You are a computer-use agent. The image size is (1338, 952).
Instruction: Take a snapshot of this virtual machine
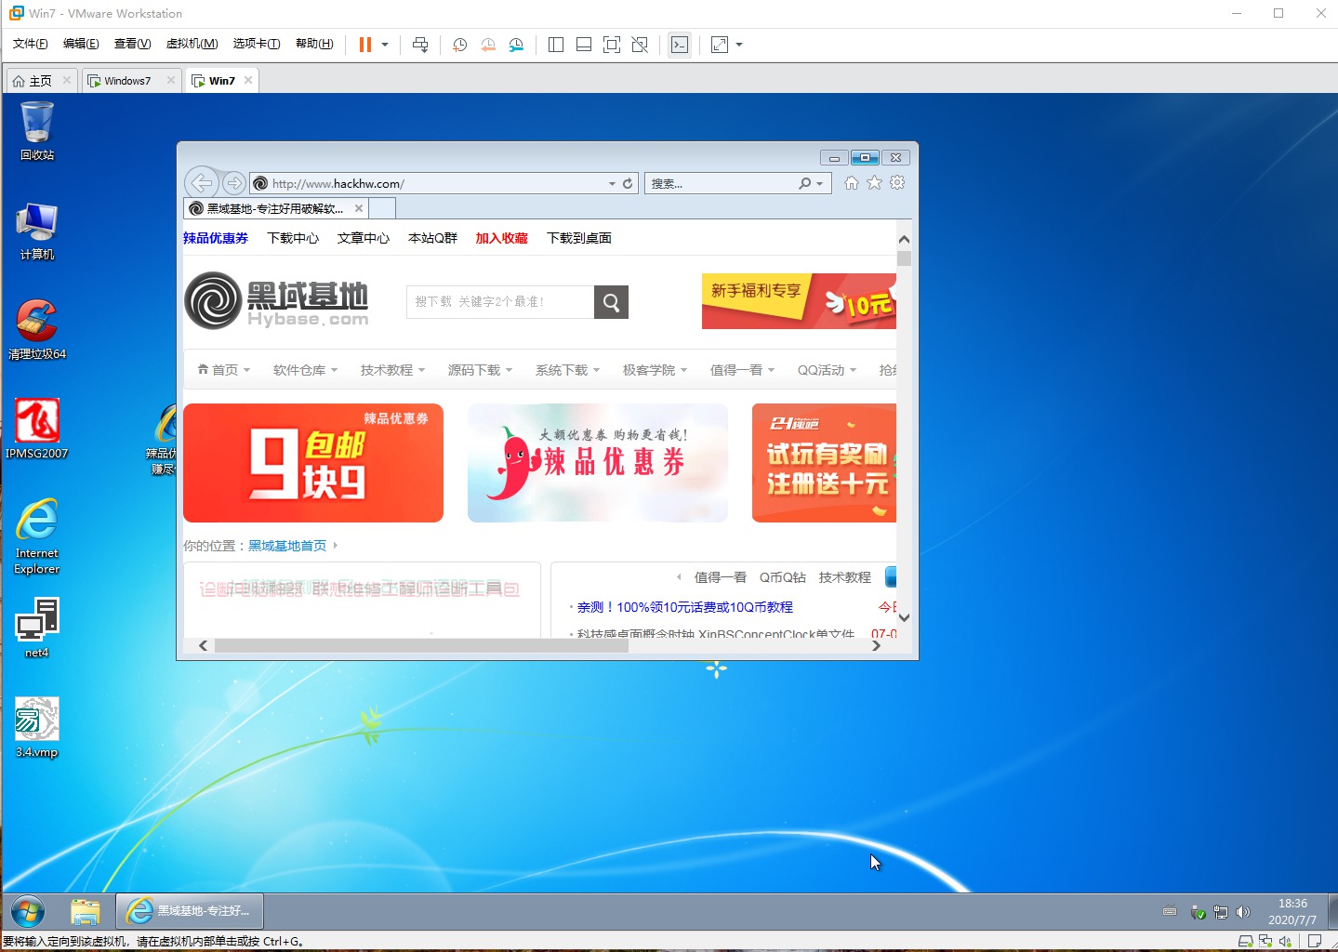pyautogui.click(x=459, y=45)
